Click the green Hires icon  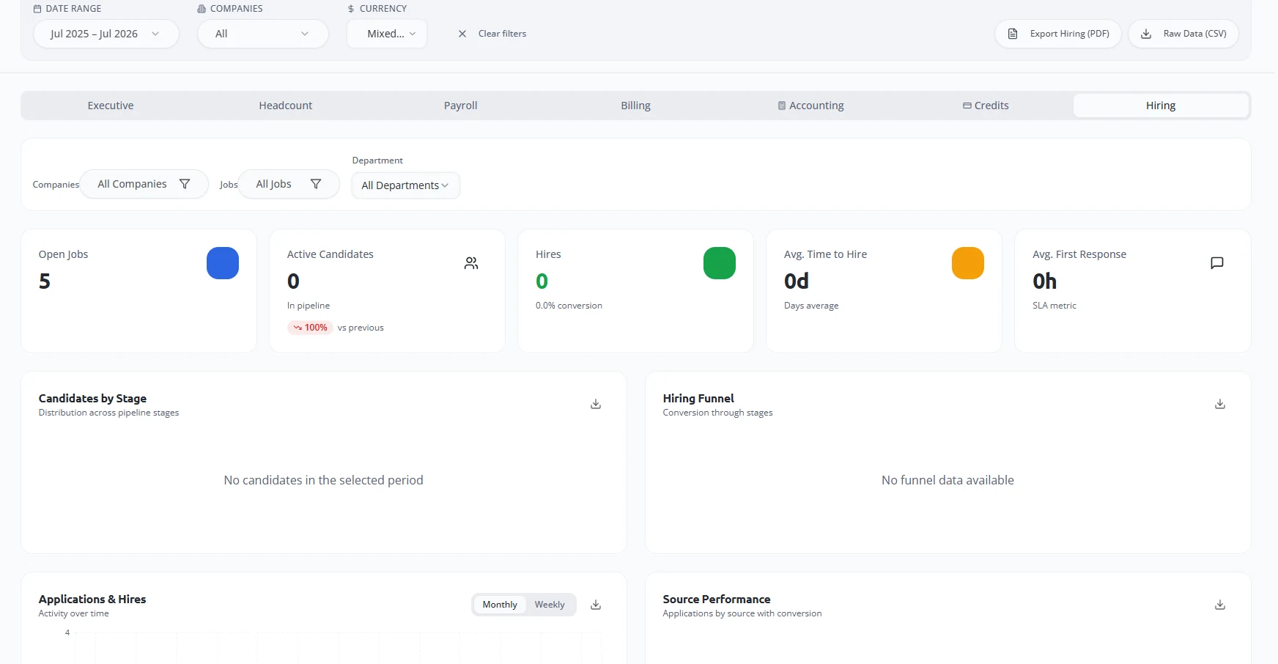tap(720, 263)
